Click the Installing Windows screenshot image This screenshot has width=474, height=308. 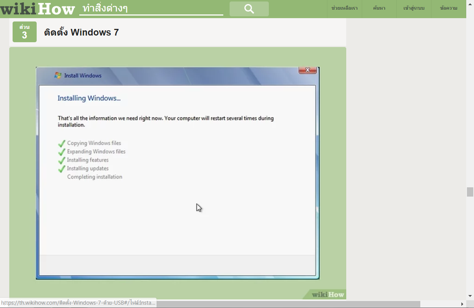pos(178,173)
